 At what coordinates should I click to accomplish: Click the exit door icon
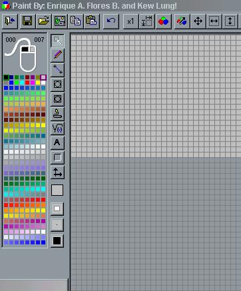(x=10, y=21)
